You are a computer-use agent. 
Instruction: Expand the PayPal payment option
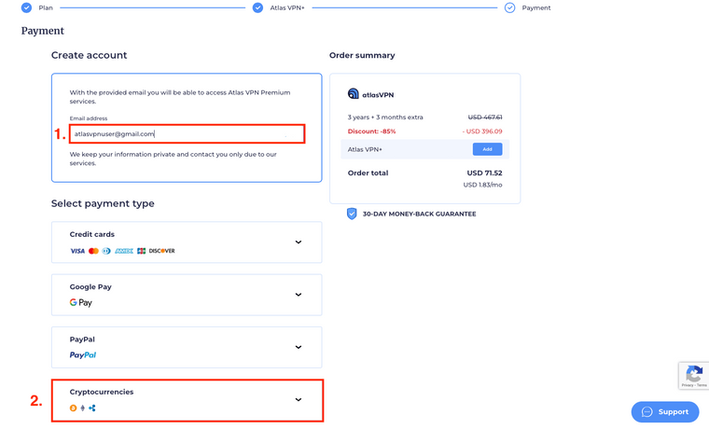pos(299,347)
